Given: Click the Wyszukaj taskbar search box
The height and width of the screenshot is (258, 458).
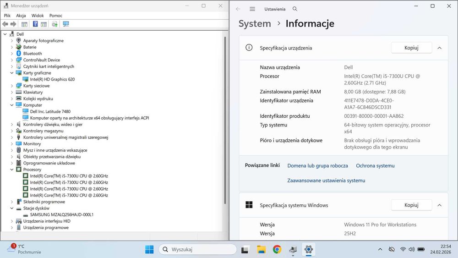Looking at the screenshot, I should click(197, 249).
